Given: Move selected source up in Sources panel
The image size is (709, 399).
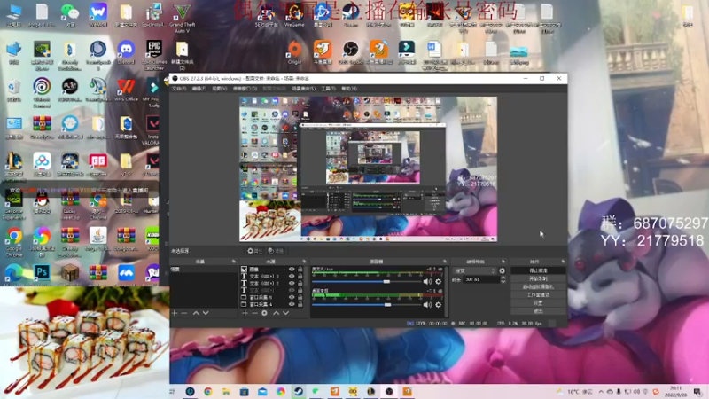Looking at the screenshot, I should pos(276,313).
